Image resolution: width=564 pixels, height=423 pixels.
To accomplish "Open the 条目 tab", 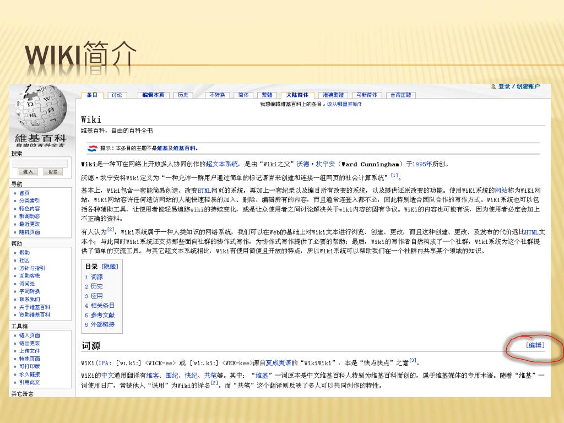I will click(92, 95).
